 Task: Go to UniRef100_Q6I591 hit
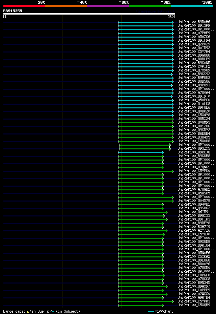pyautogui.click(x=194, y=212)
